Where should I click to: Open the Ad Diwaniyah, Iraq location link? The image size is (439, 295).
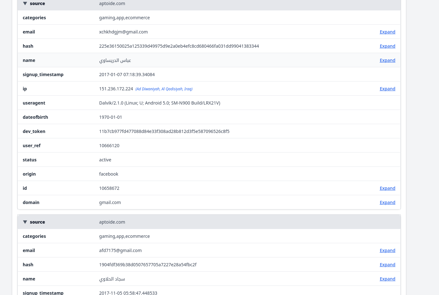coord(164,89)
